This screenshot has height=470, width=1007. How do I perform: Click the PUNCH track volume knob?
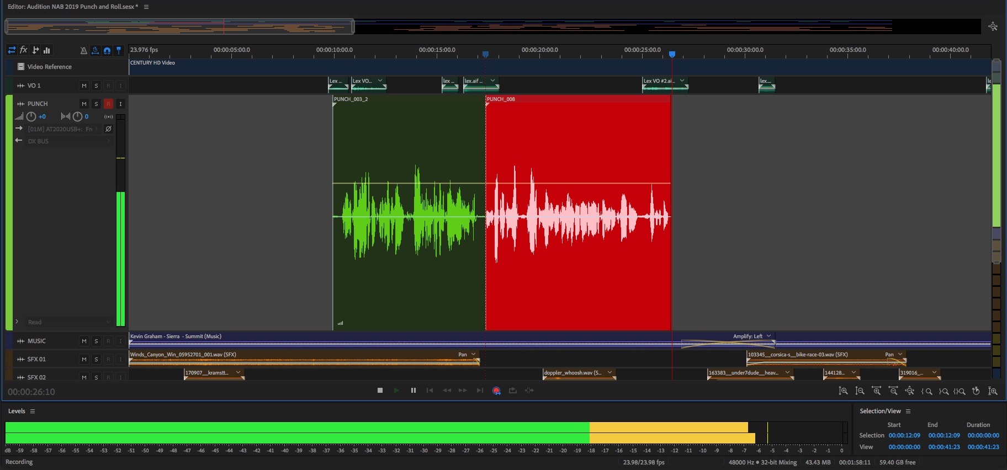(31, 116)
